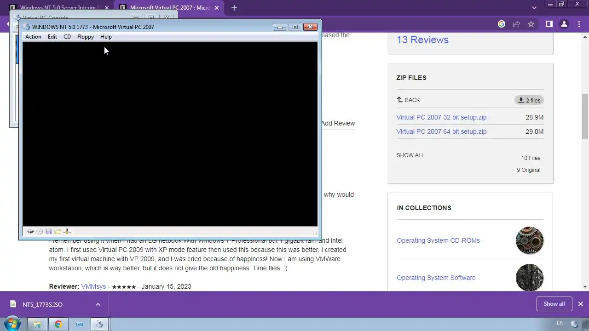The height and width of the screenshot is (331, 589).
Task: Click the 29.0M file size entry
Action: click(x=534, y=131)
